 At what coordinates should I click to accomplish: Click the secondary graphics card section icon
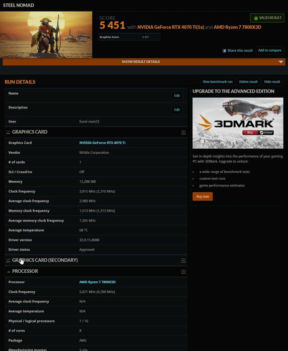(8, 260)
